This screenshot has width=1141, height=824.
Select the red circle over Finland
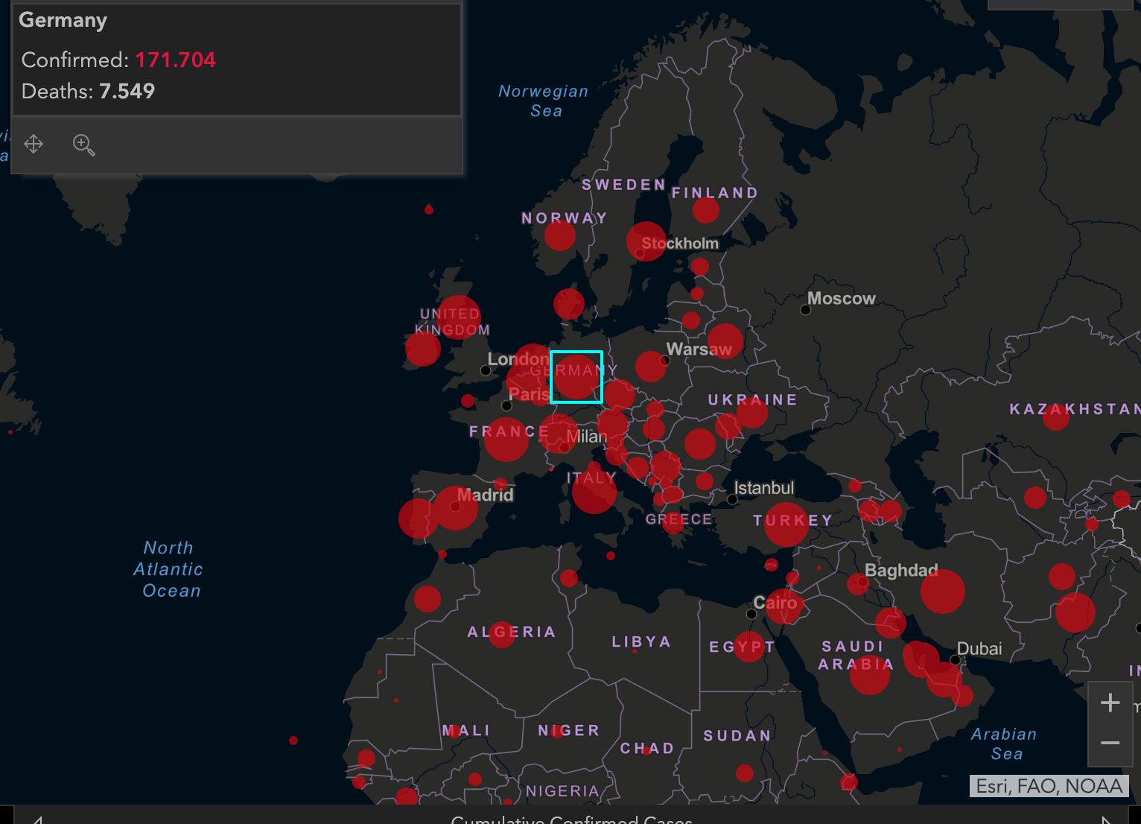coord(705,209)
